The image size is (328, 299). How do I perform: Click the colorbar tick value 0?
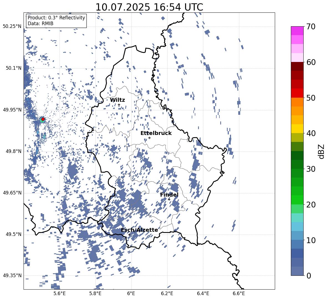(x=309, y=276)
